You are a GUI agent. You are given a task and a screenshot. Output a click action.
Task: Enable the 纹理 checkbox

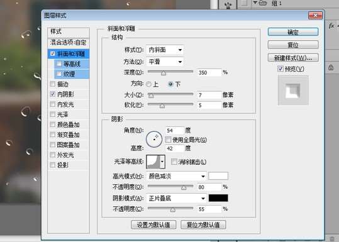[59, 74]
